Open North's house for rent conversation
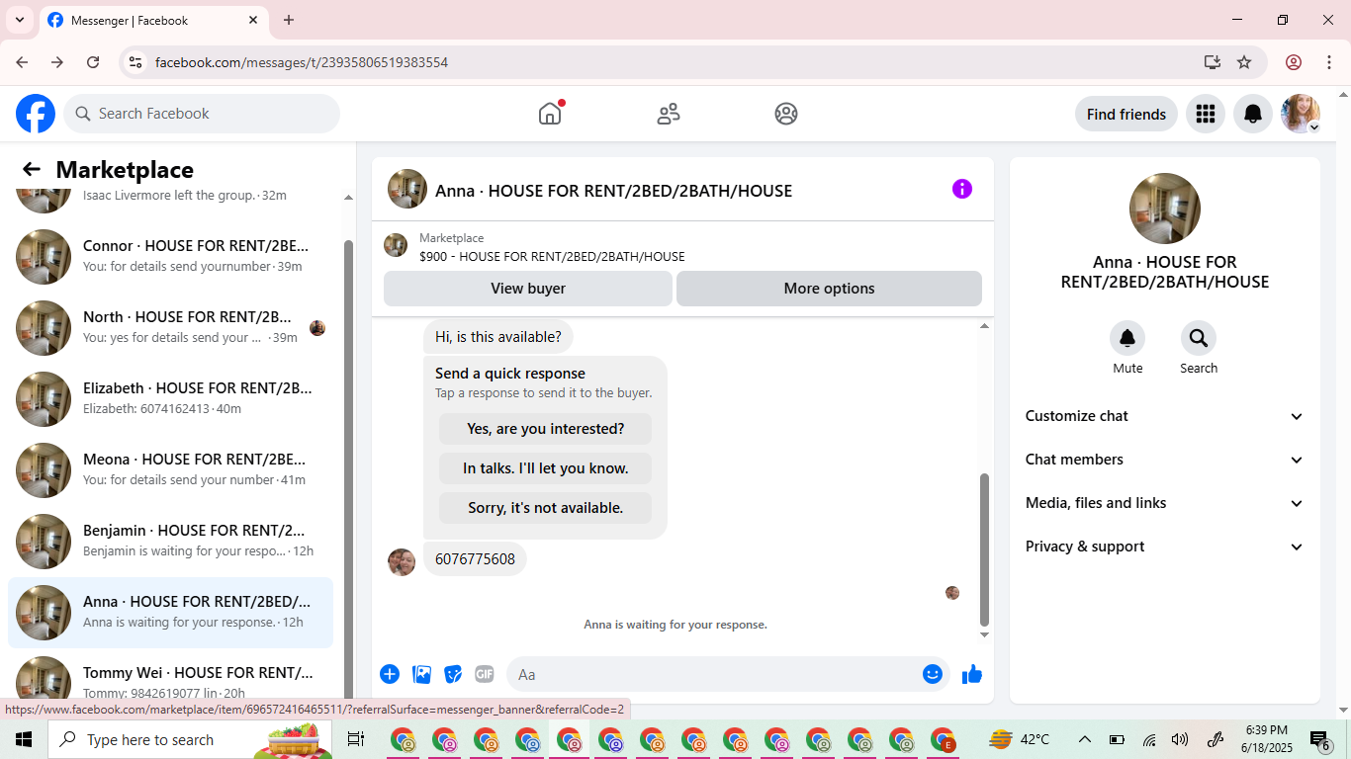 pyautogui.click(x=170, y=328)
